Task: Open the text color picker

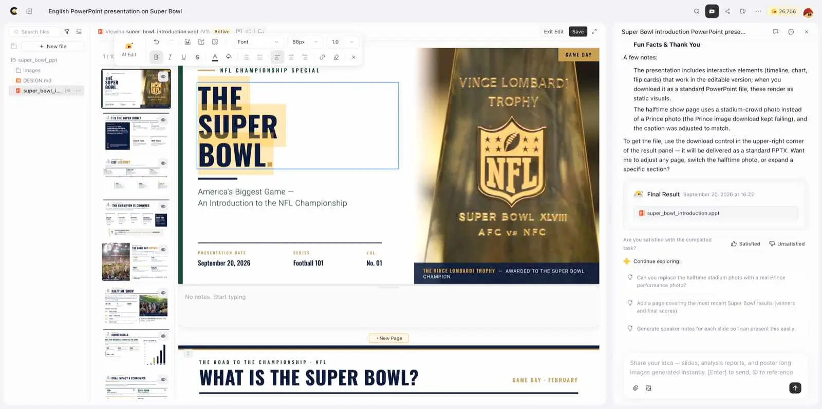Action: [215, 57]
